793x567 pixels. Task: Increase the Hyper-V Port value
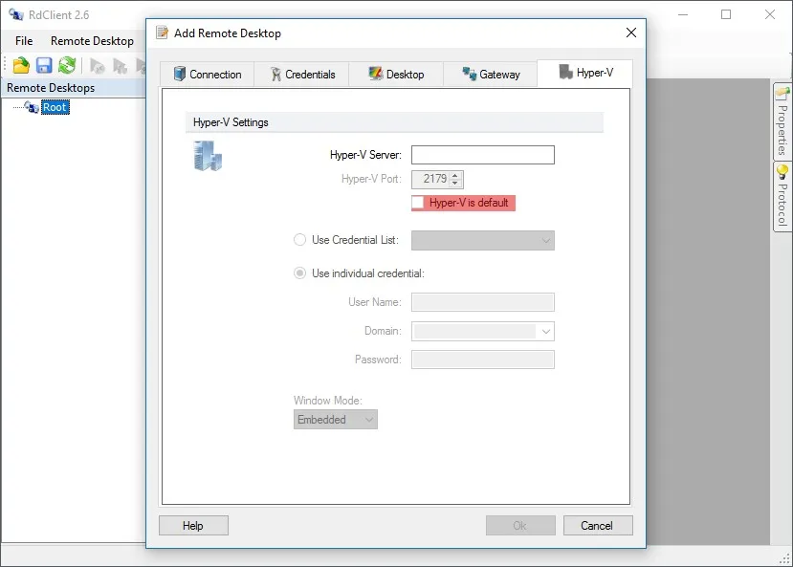click(x=455, y=175)
